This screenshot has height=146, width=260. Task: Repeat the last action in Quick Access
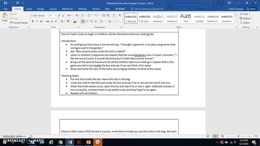(x=17, y=3)
